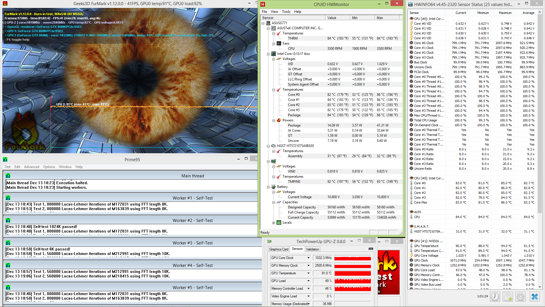Click the HWMonitor Max column header
The height and width of the screenshot is (307, 545).
coord(387,18)
